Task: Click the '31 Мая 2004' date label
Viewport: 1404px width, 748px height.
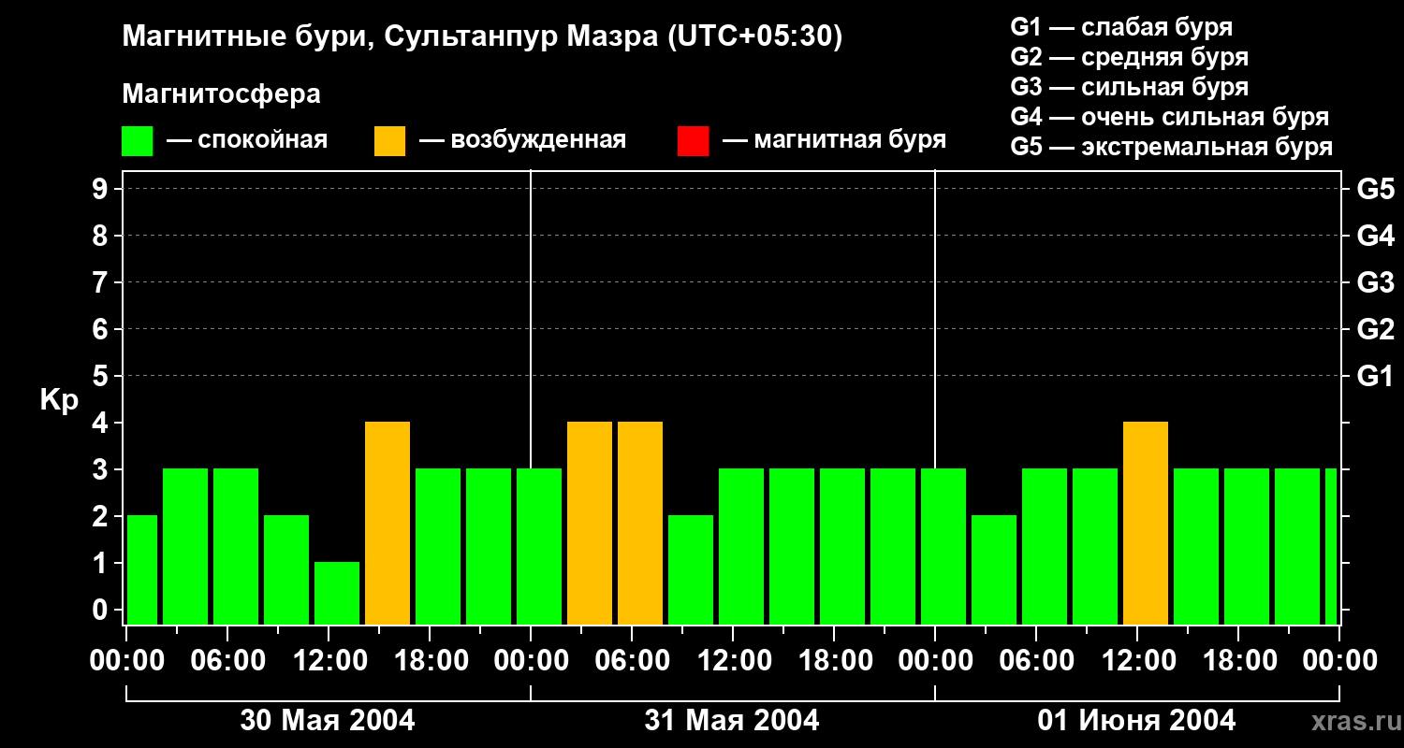Action: coord(732,721)
